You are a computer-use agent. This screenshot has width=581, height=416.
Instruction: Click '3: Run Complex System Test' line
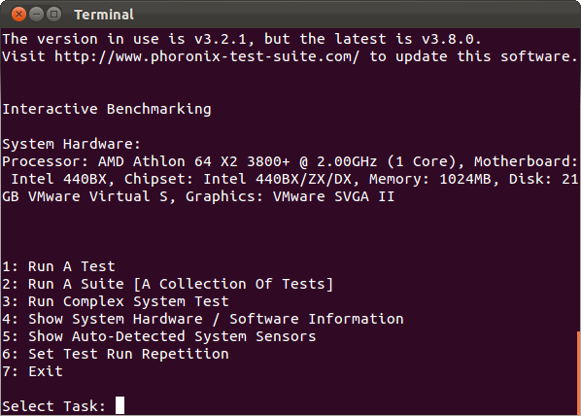click(116, 301)
